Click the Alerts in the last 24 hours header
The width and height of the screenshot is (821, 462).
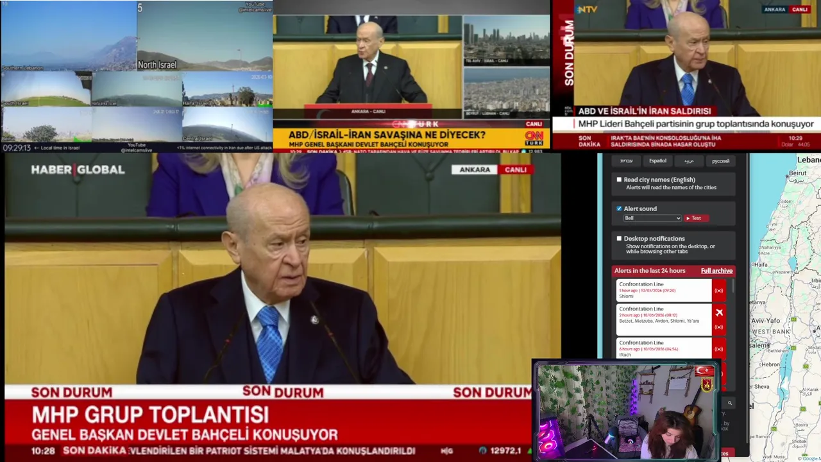(650, 271)
